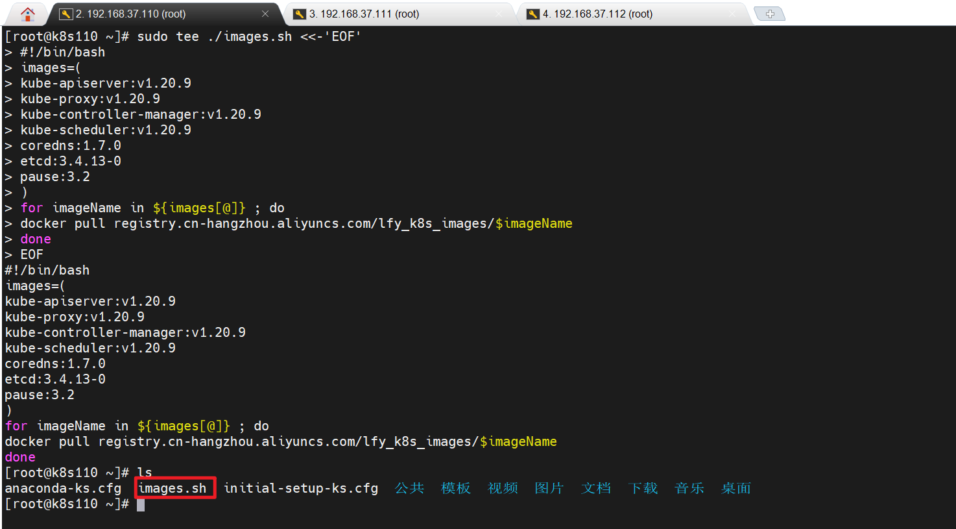Image resolution: width=956 pixels, height=529 pixels.
Task: Click the cursor at the last shell prompt
Action: 141,504
